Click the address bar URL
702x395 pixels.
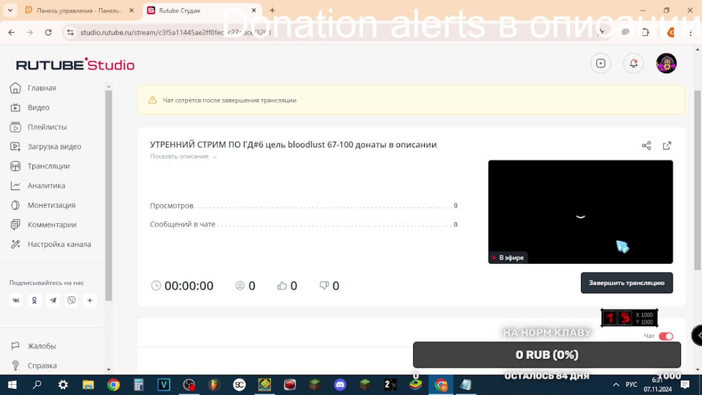click(175, 32)
